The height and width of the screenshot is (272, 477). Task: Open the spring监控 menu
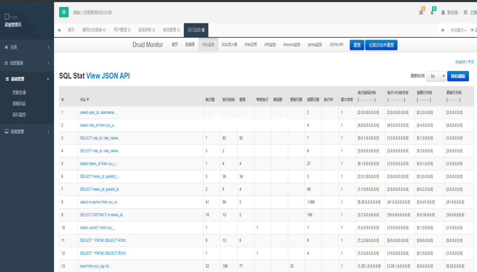click(315, 45)
